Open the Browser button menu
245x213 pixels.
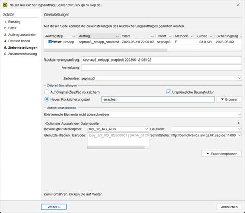[x=229, y=99]
